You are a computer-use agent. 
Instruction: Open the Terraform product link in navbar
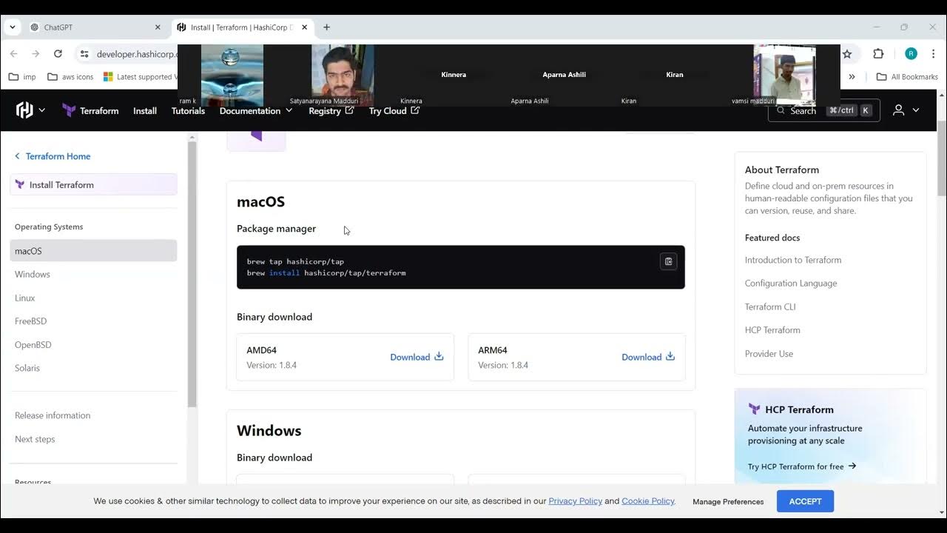(x=90, y=110)
